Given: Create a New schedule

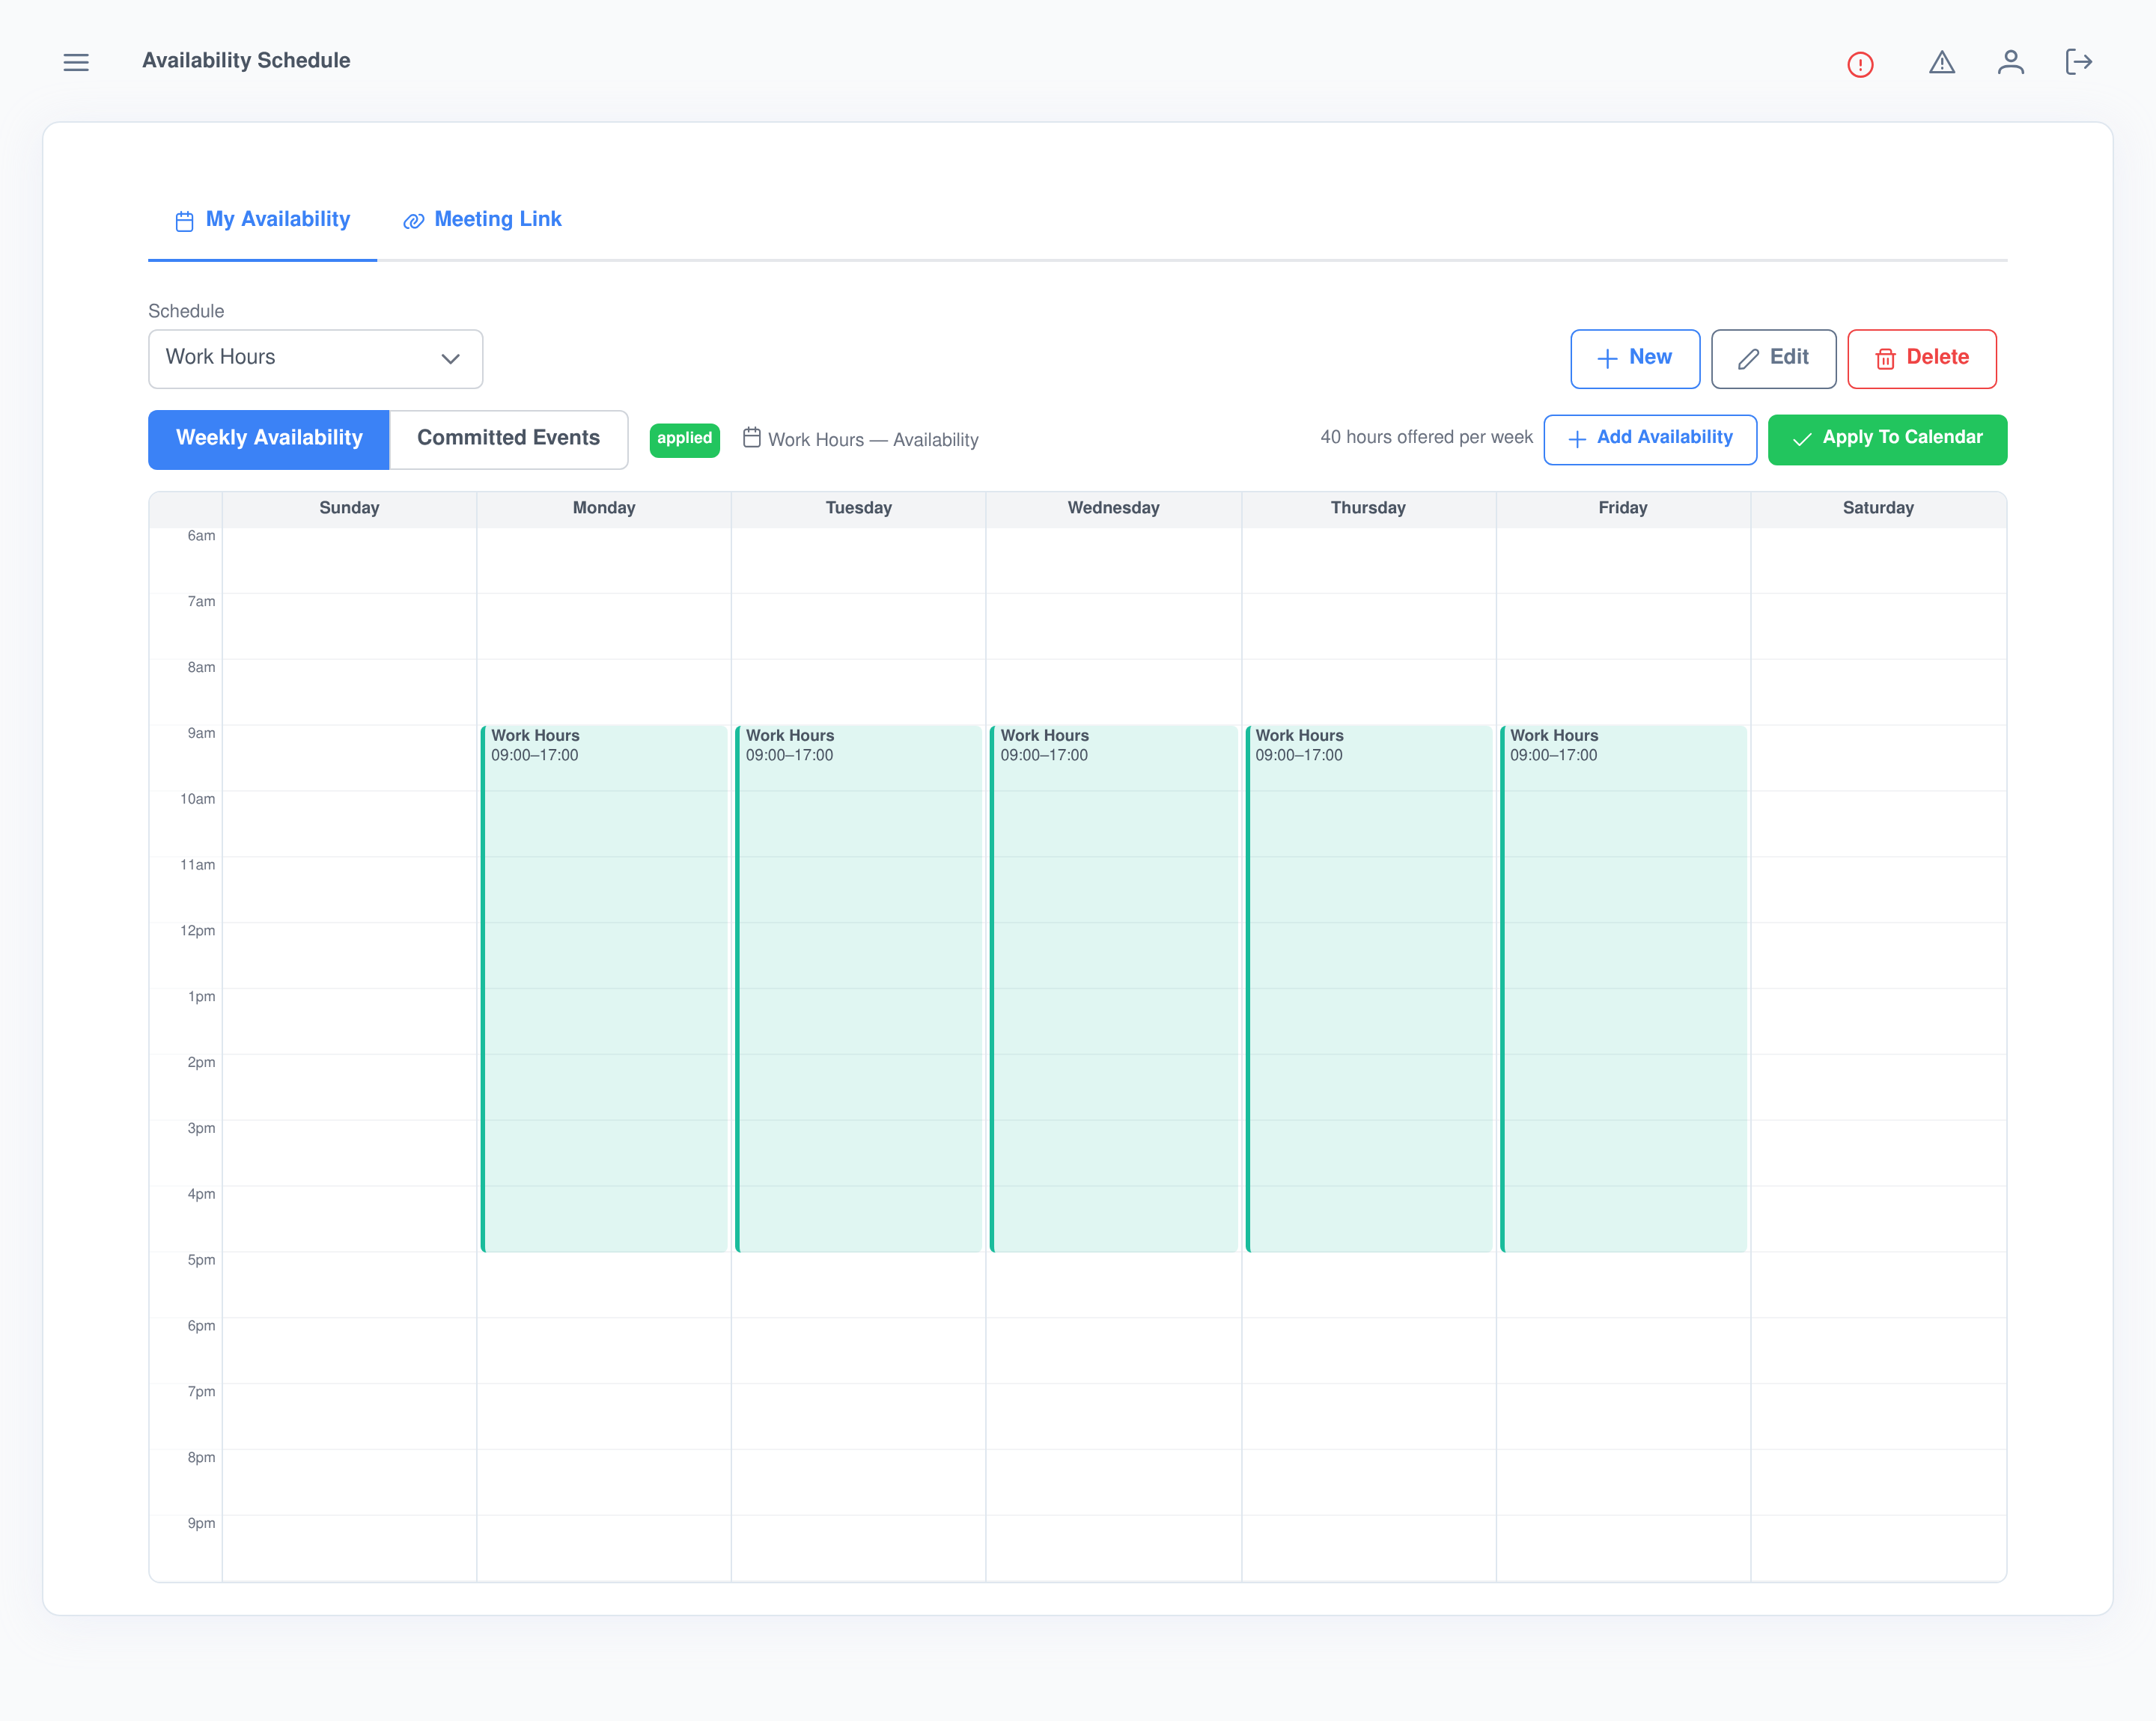Looking at the screenshot, I should [1635, 358].
